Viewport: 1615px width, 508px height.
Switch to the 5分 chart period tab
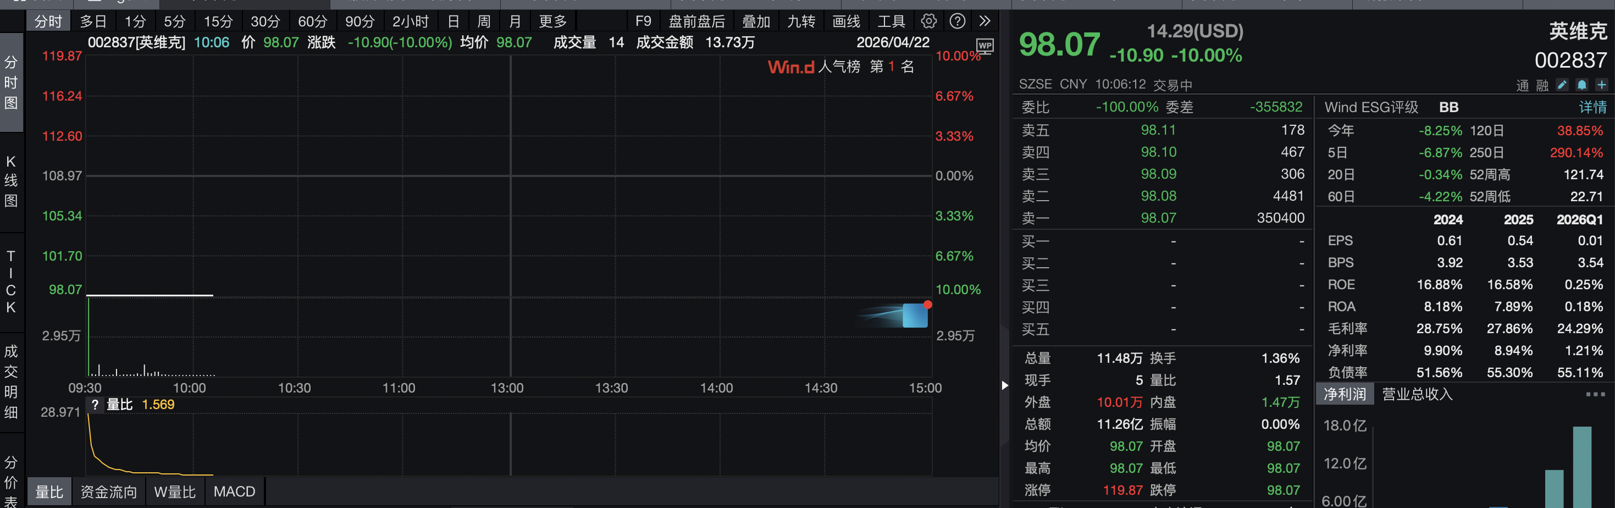174,21
